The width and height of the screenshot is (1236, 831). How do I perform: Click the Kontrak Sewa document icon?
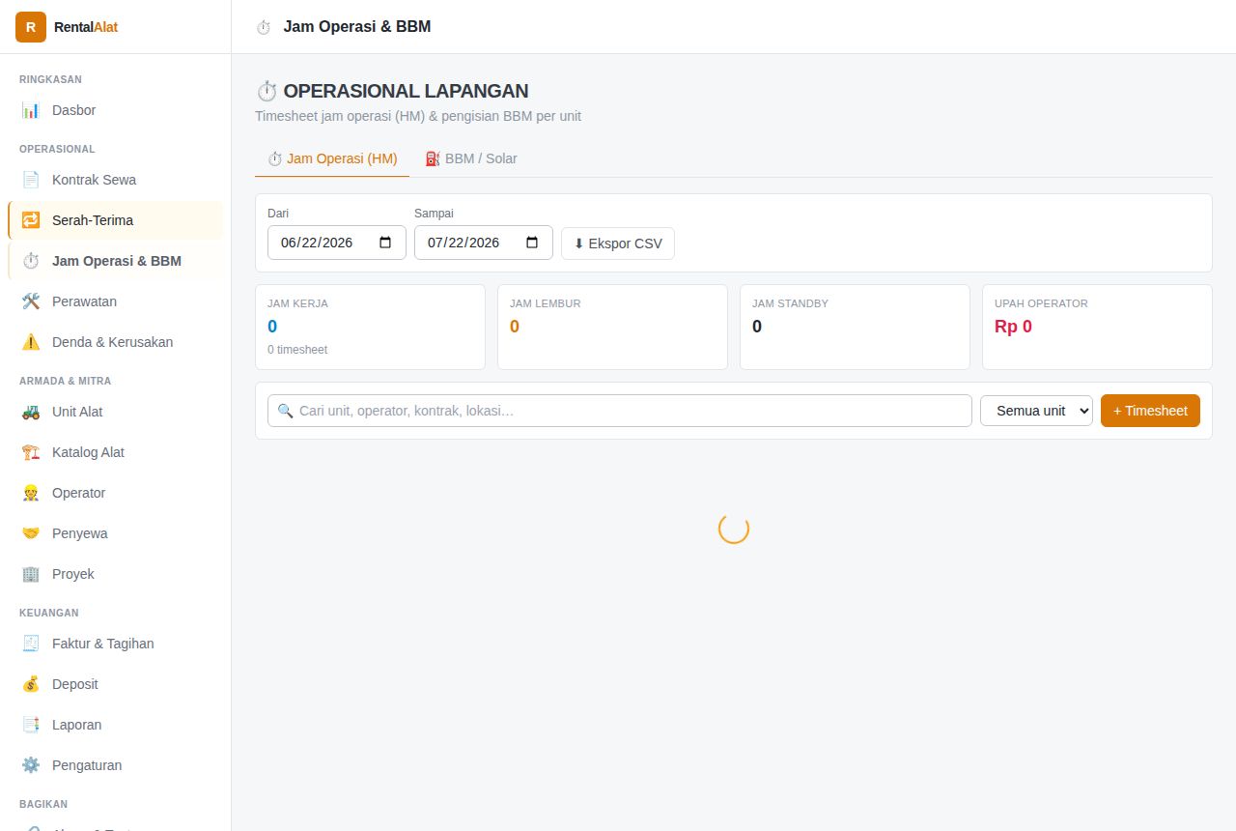tap(31, 180)
